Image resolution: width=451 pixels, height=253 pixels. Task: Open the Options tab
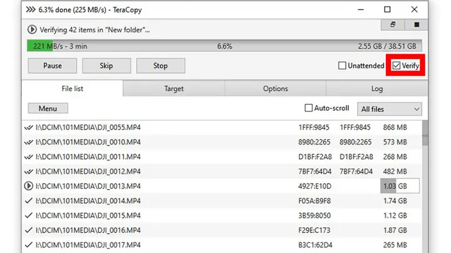(275, 89)
